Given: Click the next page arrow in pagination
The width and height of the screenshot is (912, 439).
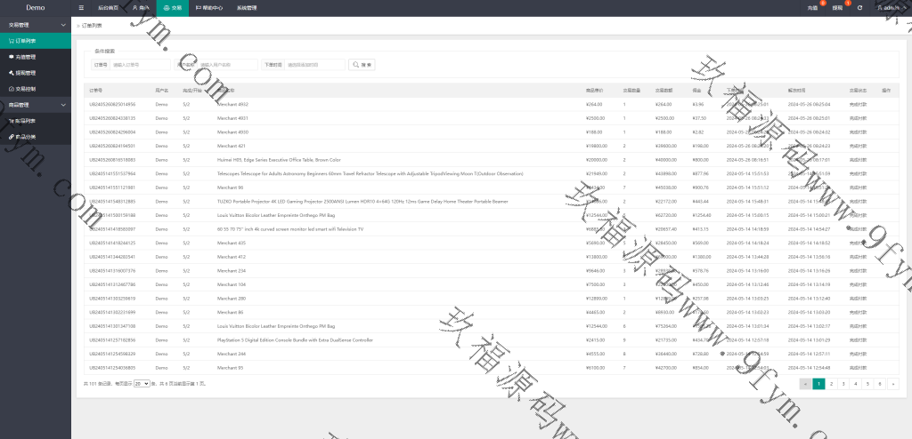Looking at the screenshot, I should point(892,383).
